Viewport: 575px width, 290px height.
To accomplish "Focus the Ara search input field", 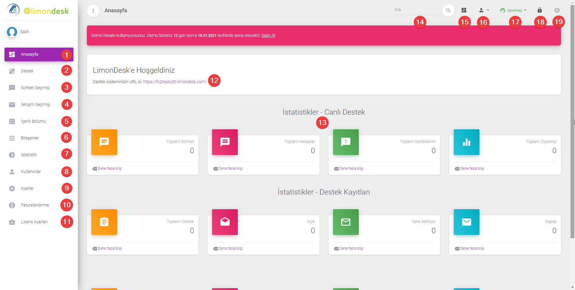I will pos(418,10).
